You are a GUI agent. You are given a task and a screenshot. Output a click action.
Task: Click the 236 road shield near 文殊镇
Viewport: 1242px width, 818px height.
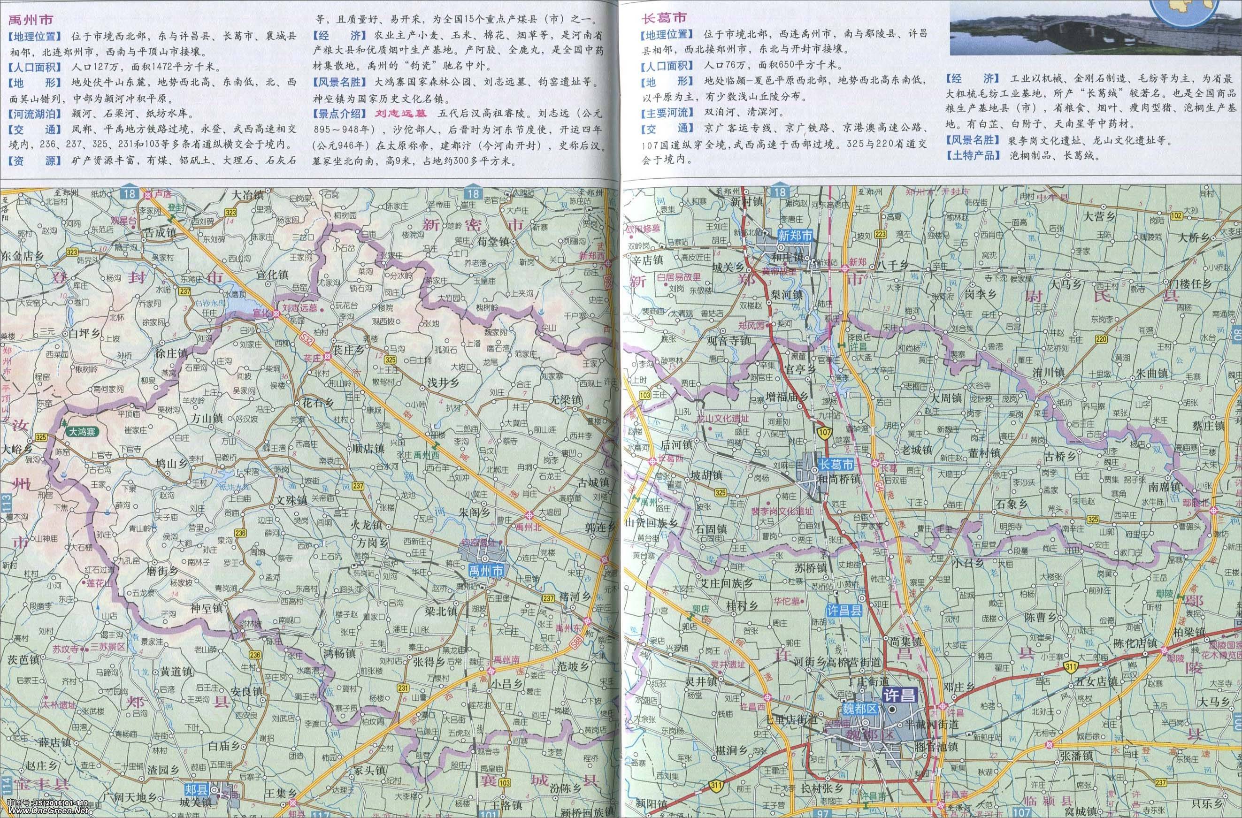(x=240, y=533)
